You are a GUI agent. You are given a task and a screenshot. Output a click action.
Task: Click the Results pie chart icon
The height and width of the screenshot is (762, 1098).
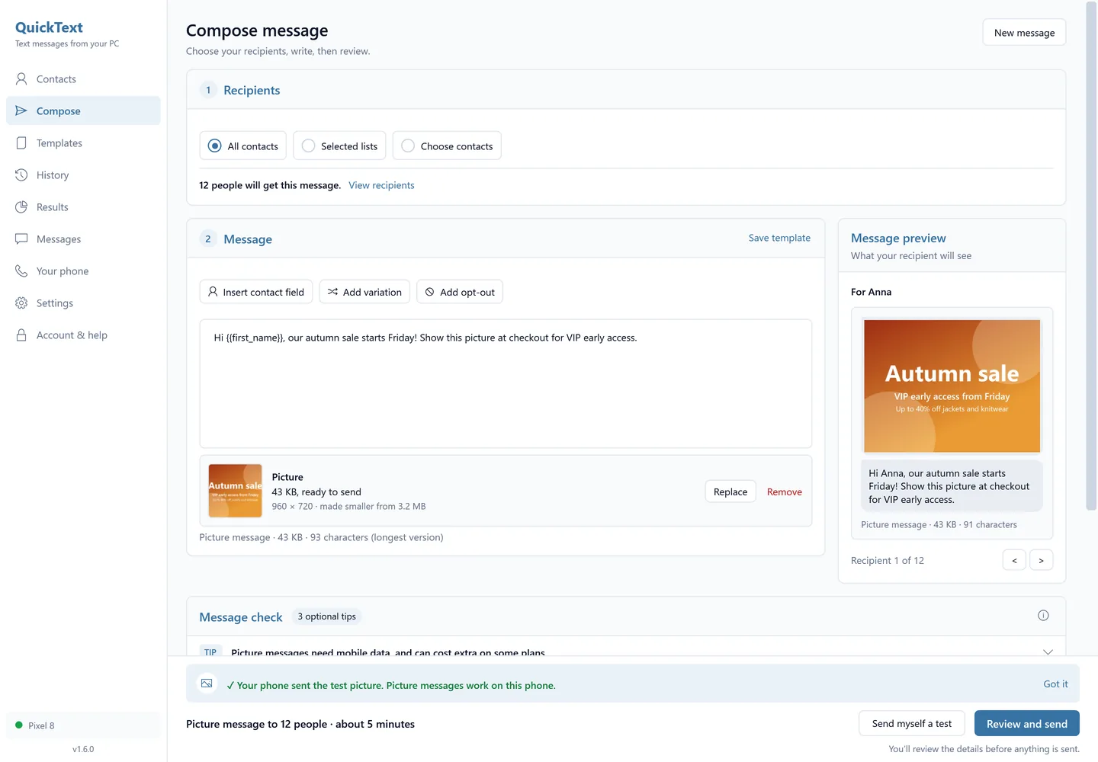(21, 207)
